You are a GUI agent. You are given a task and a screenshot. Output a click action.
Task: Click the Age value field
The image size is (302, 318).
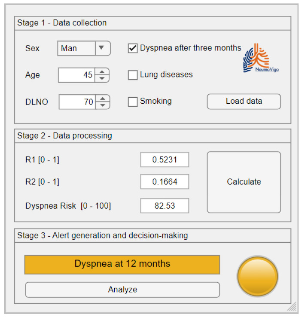(77, 75)
